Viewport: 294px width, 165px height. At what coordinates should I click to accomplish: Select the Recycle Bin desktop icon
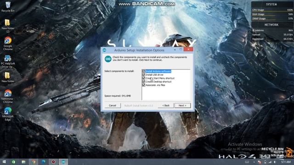coord(8,7)
